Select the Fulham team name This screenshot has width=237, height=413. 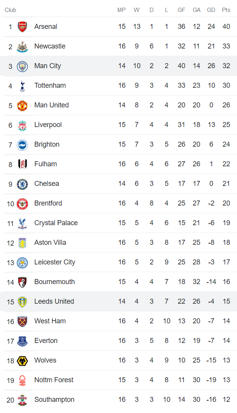[45, 164]
